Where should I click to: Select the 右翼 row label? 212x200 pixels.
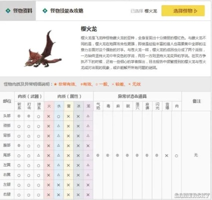7,175
